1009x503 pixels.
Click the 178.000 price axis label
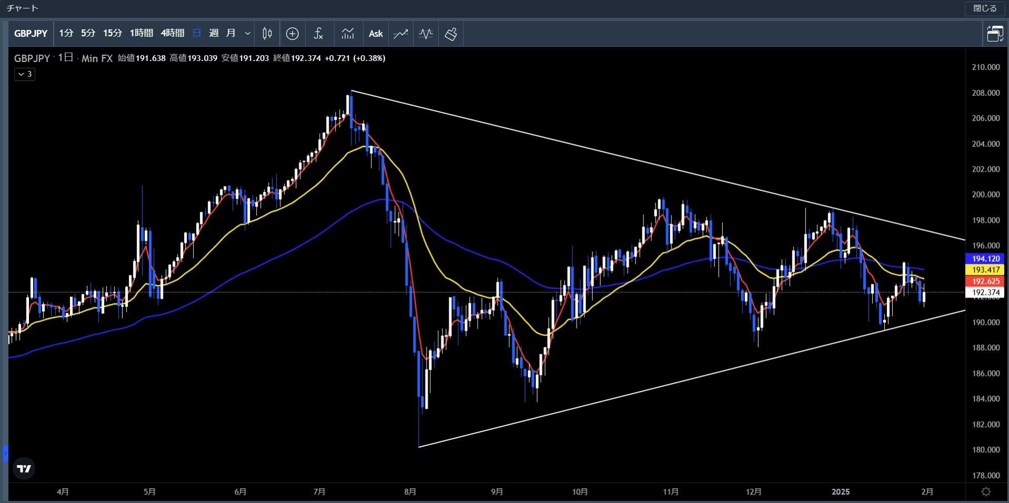986,476
